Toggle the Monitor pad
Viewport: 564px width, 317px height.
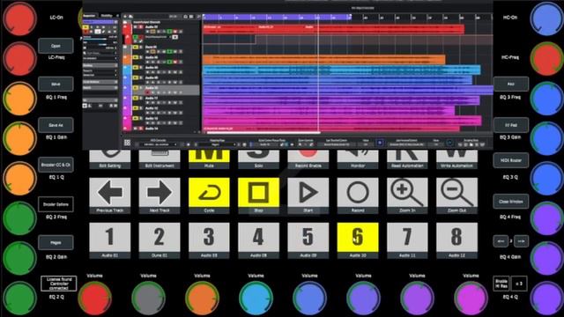(x=358, y=159)
